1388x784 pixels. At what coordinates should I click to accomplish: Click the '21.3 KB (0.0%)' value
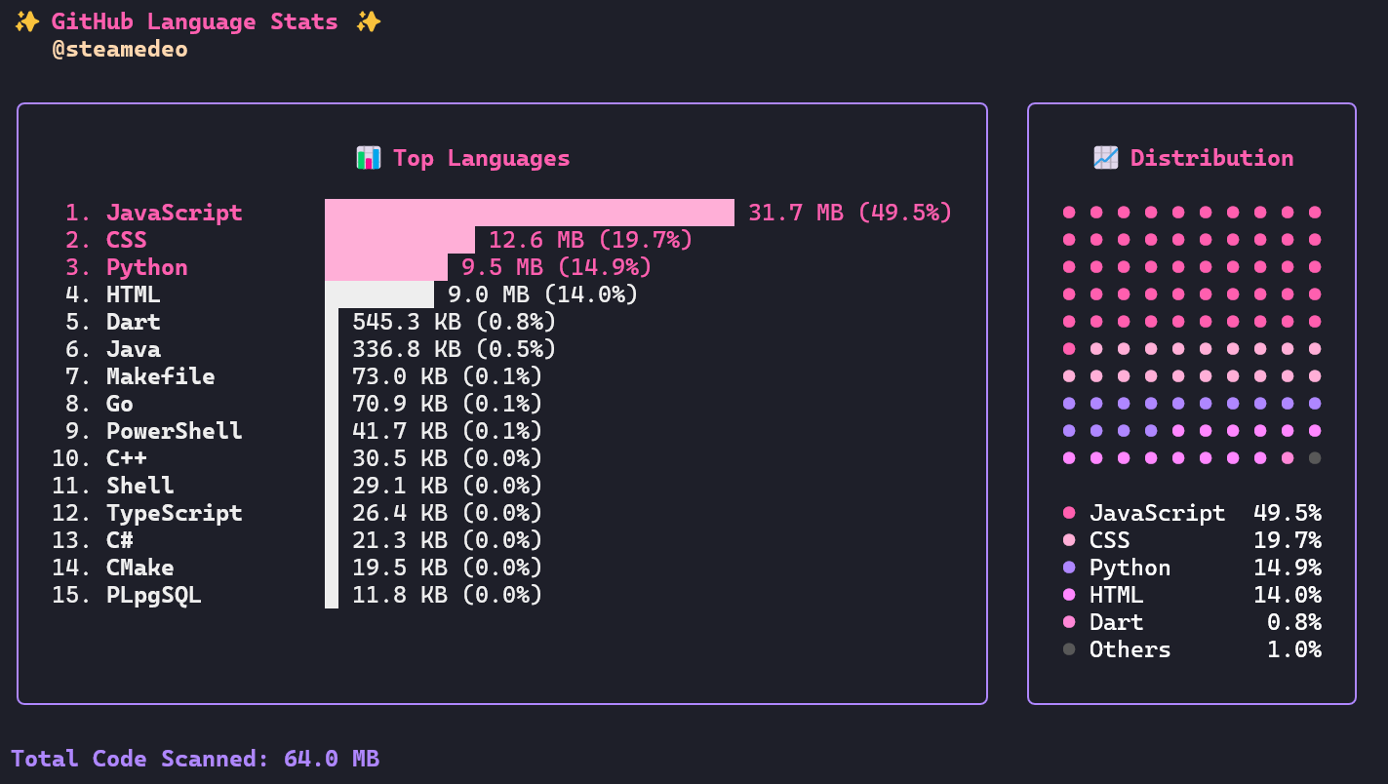[448, 540]
